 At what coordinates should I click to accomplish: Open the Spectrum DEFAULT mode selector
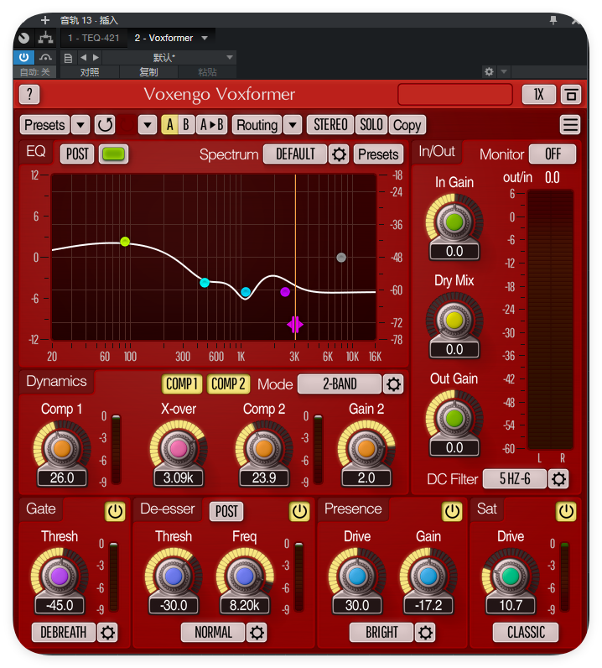pos(295,154)
